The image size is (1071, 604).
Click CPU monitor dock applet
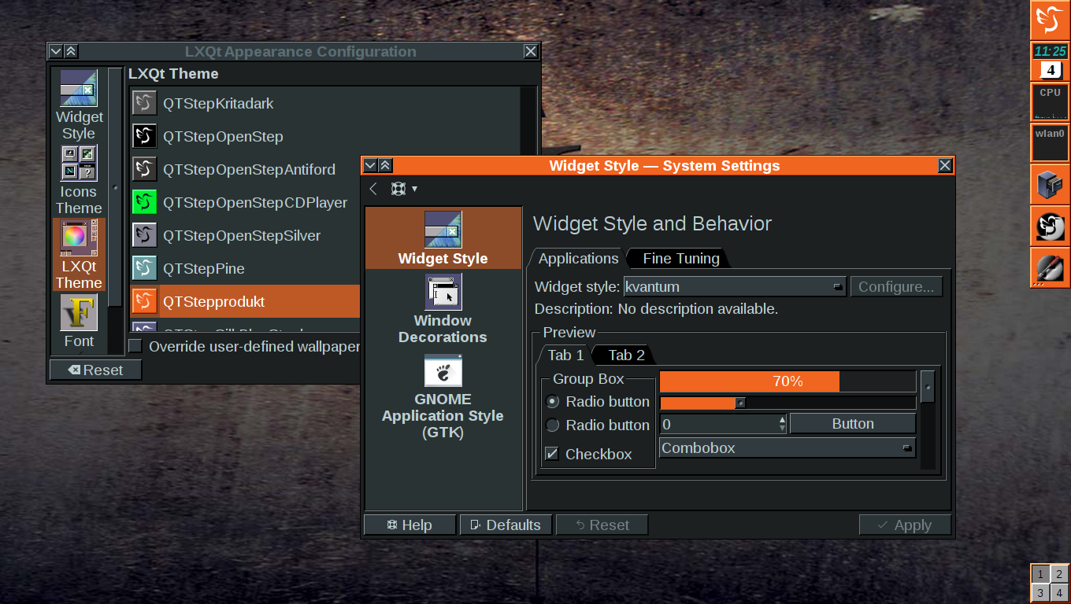pyautogui.click(x=1051, y=102)
